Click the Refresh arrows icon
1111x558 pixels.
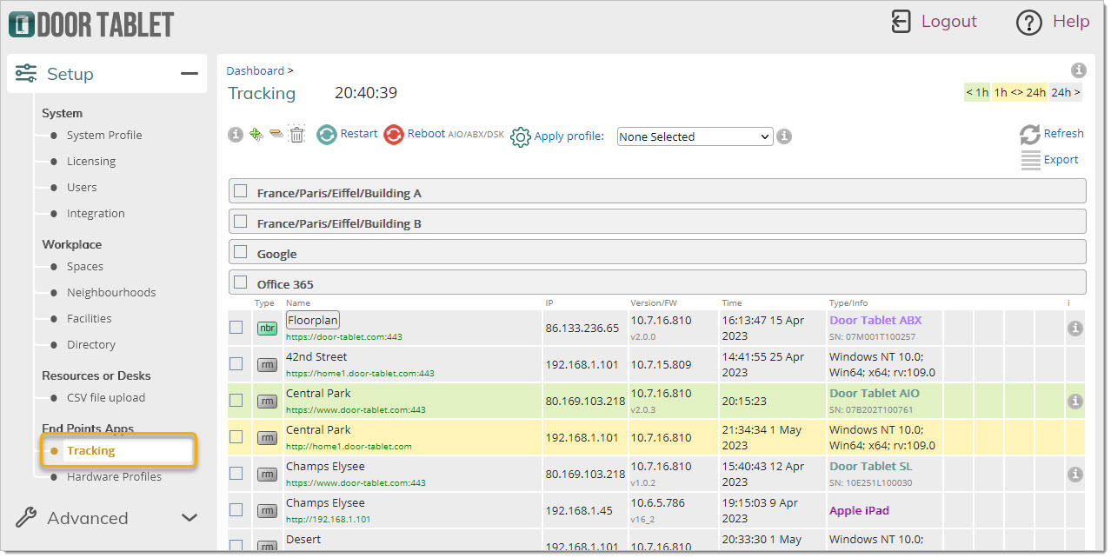coord(1030,135)
